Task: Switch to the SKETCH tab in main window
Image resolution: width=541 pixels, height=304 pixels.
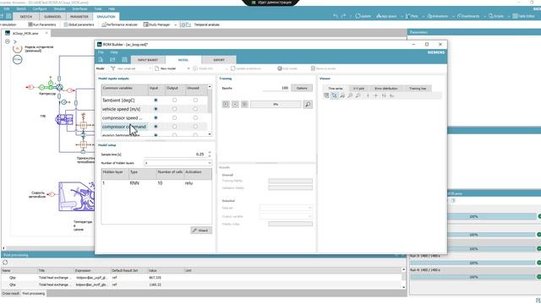Action: pyautogui.click(x=26, y=17)
